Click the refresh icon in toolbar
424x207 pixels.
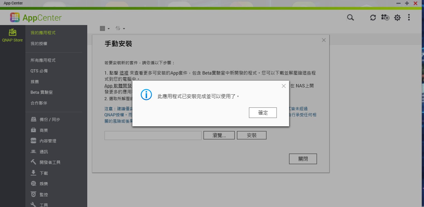(373, 18)
